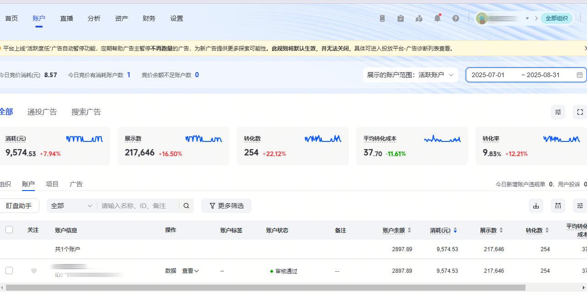Open the 财务 menu in top navigation
The height and width of the screenshot is (298, 587).
pos(149,18)
